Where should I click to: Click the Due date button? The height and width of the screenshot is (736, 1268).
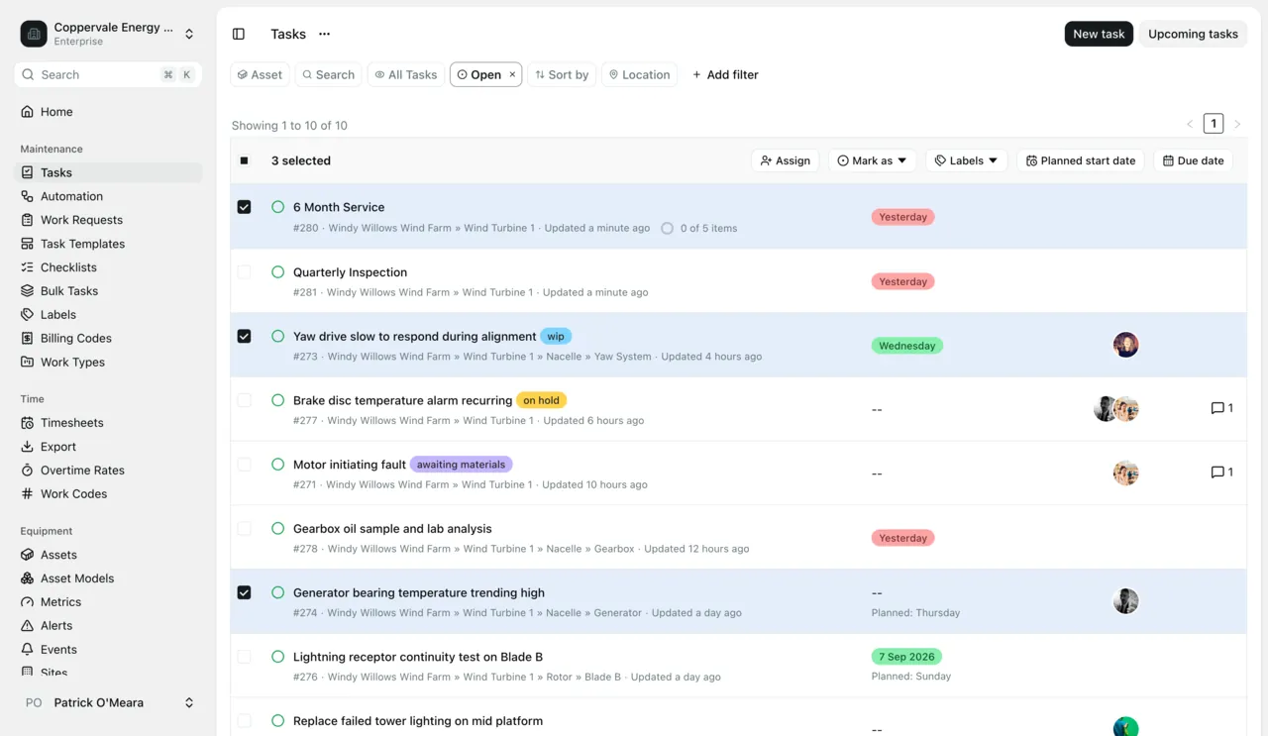point(1193,160)
